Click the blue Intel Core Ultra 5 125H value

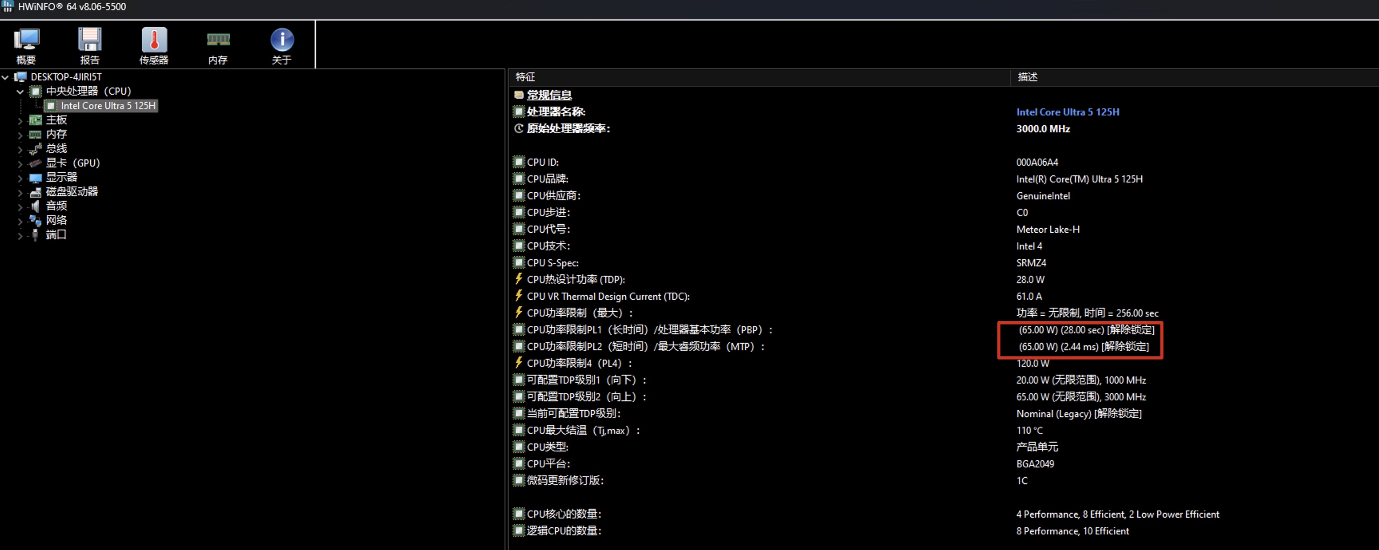[x=1067, y=112]
